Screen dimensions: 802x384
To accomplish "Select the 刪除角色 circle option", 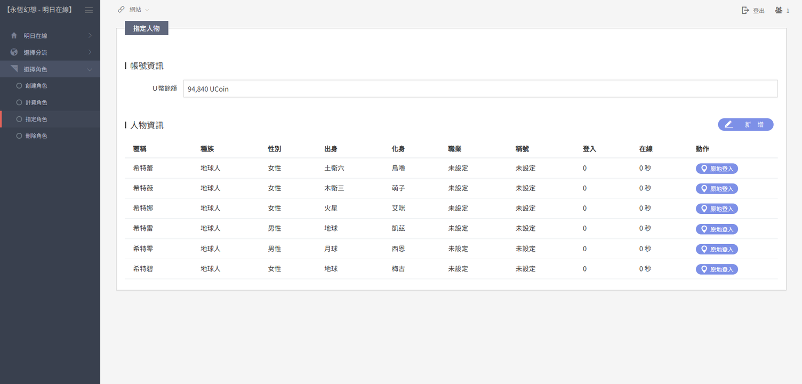I will (x=19, y=136).
